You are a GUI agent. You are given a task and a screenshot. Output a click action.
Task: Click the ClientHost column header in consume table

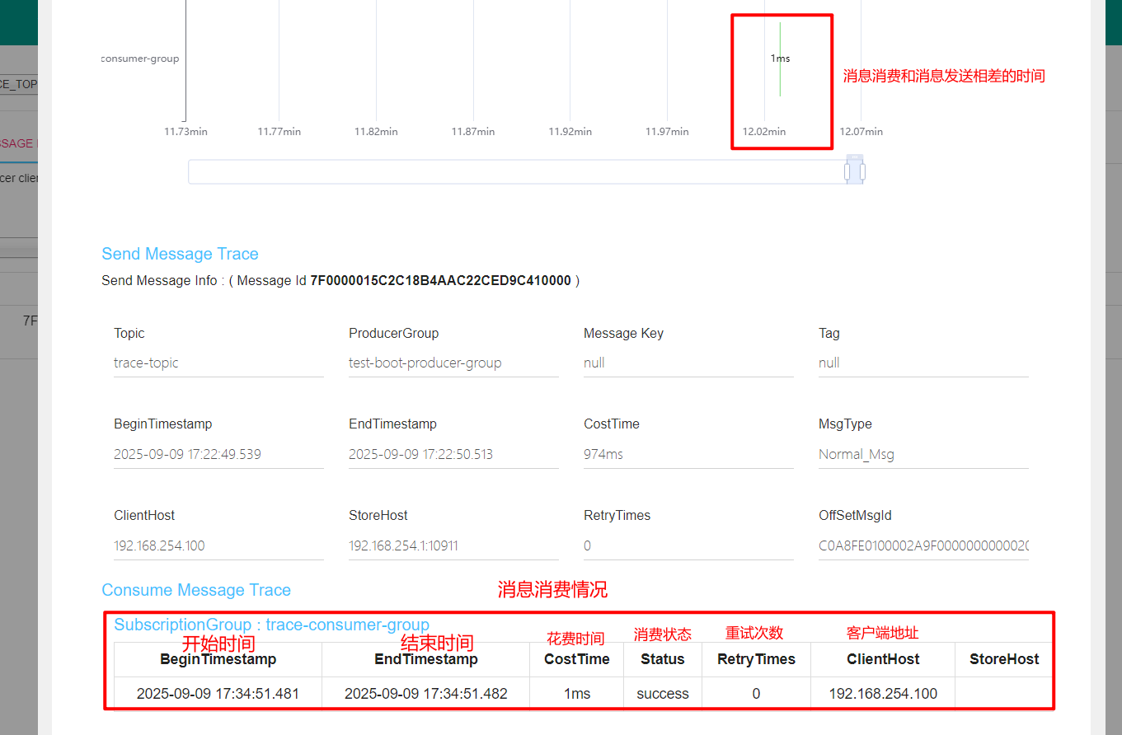[x=883, y=659]
